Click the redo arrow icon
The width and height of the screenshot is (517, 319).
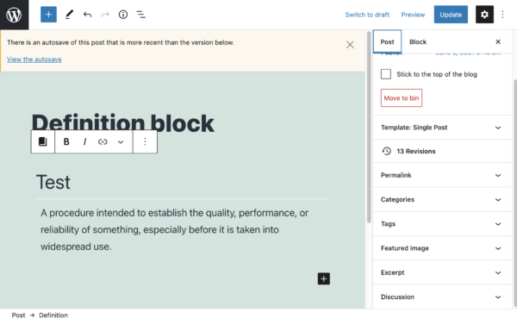105,15
